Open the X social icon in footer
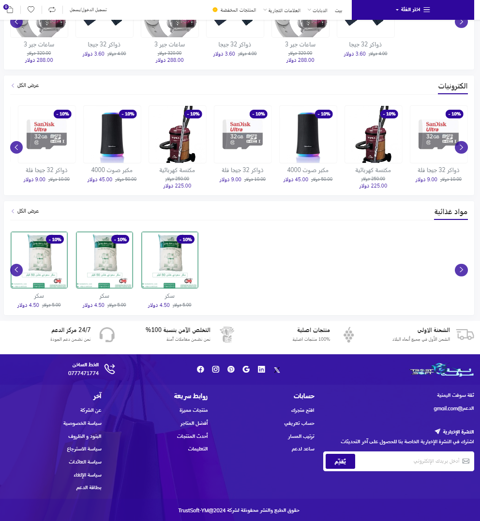The image size is (480, 521). [277, 370]
